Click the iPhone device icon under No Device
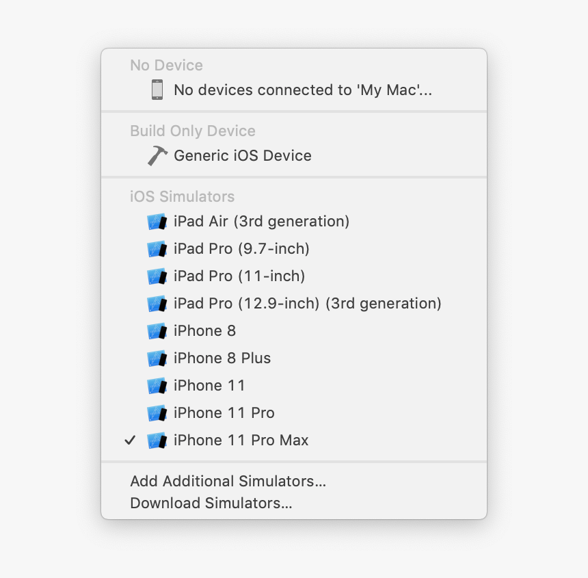 coord(158,90)
